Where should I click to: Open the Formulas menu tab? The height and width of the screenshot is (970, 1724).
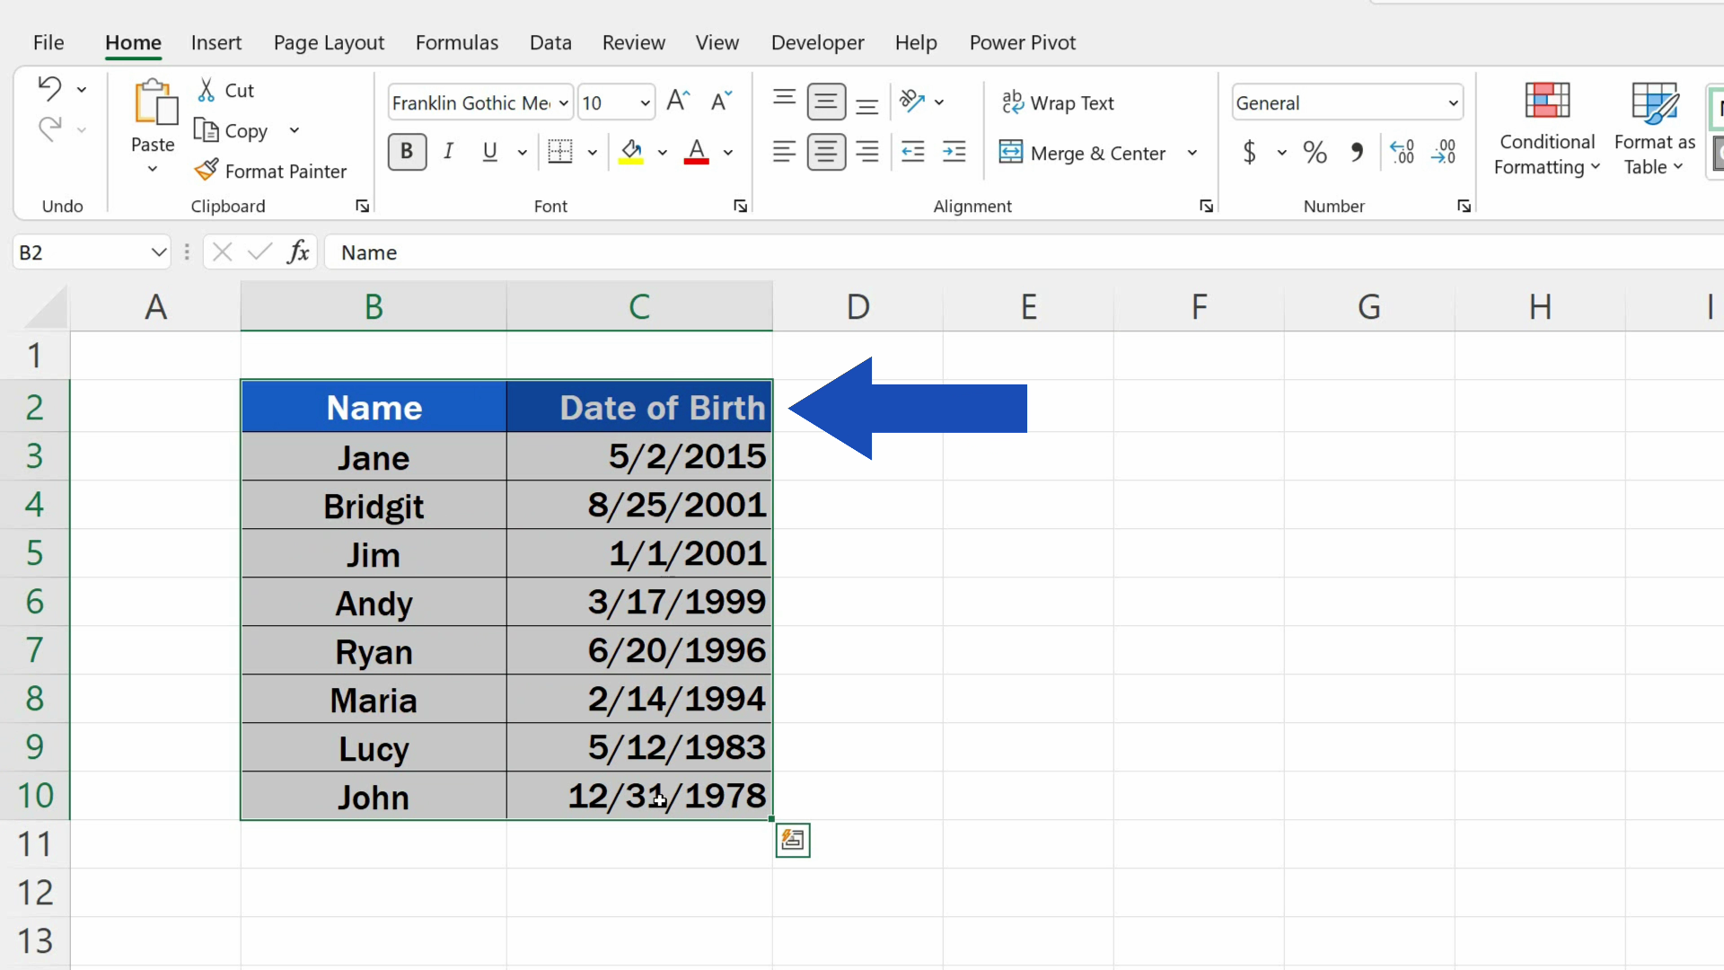456,42
